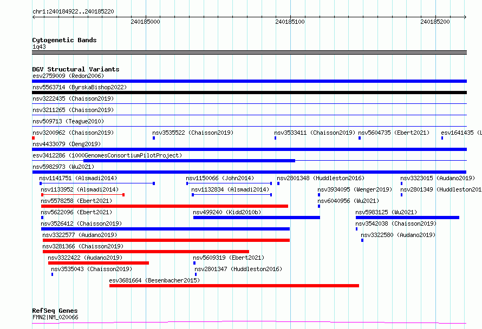Click nsv1141751 (Alsmadi2014) label
Viewport: 482px width, 329px height.
coord(78,178)
